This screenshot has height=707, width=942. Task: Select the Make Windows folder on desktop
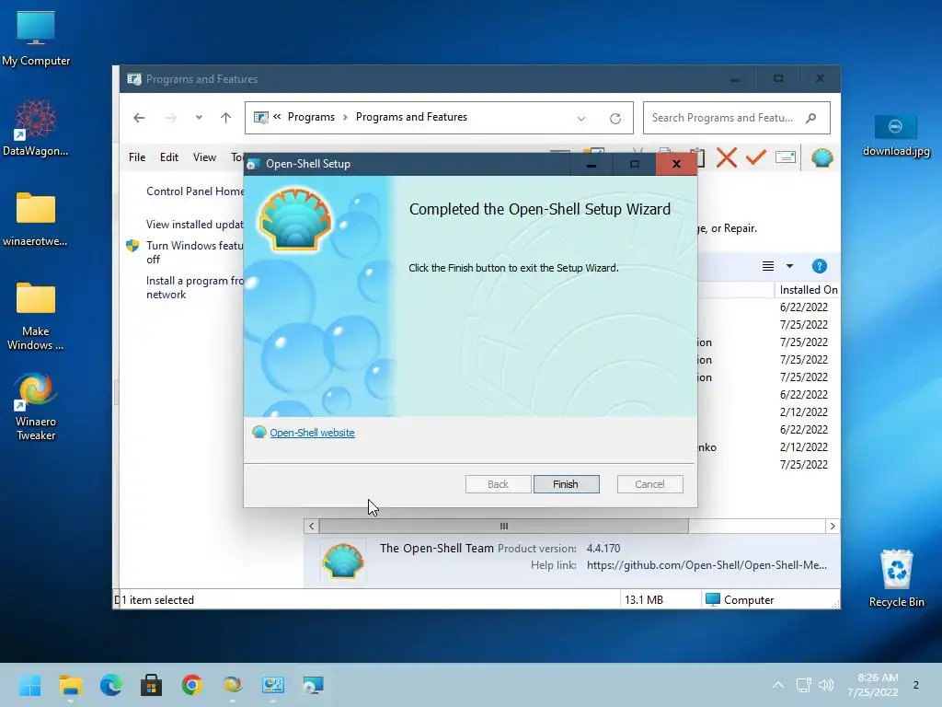point(36,317)
